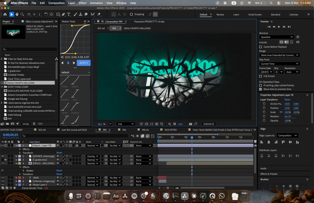The width and height of the screenshot is (314, 203).
Task: Select the Hand tool
Action: (17, 14)
